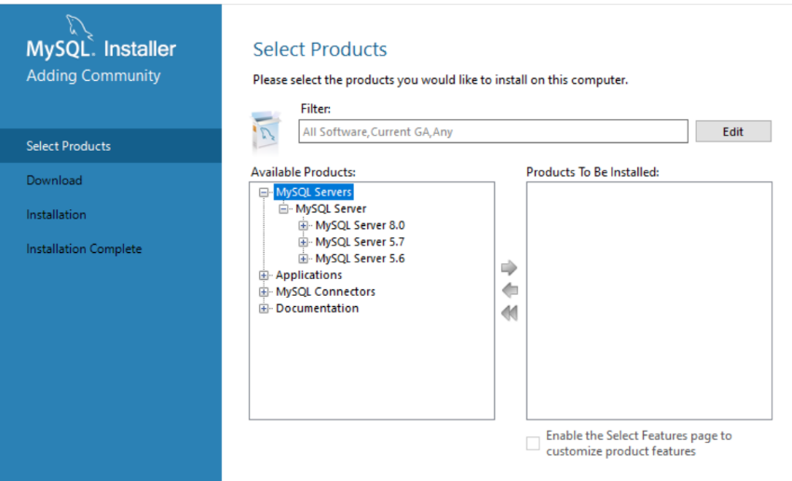Open the Installation step in sidebar
The width and height of the screenshot is (792, 481).
[x=56, y=214]
